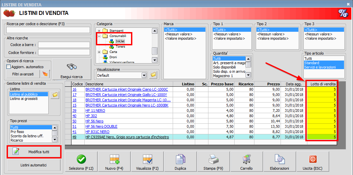Viewport: 353px width, 175px height.
Task: Click the percent icon in header
Action: click(343, 14)
